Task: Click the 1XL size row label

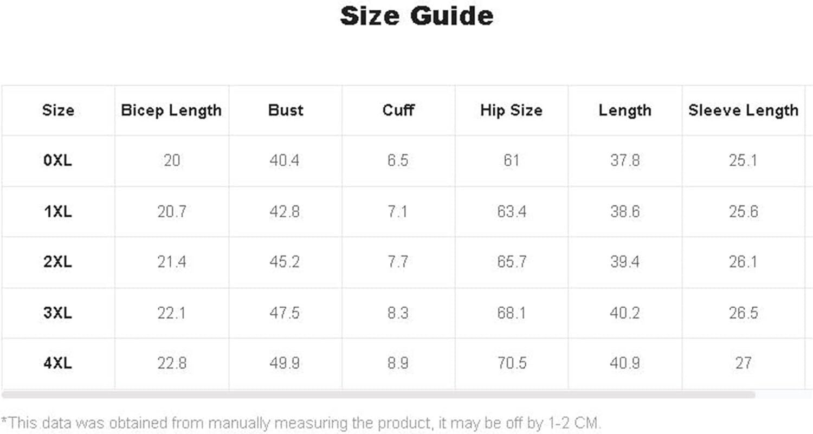Action: (58, 212)
